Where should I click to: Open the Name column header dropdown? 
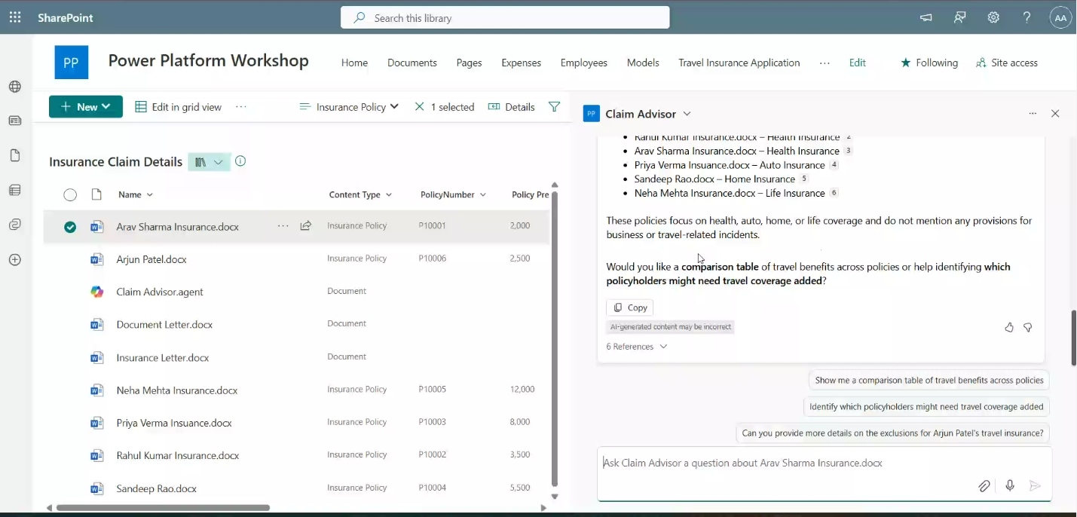(x=136, y=194)
